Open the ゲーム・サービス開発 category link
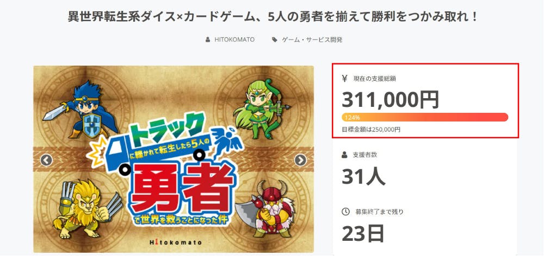Image resolution: width=544 pixels, height=256 pixels. pos(312,40)
